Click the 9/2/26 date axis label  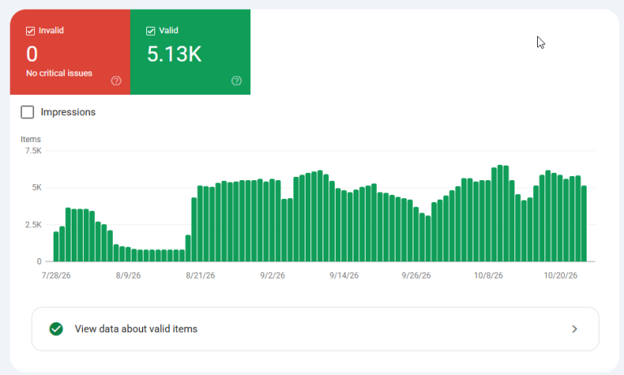pos(273,275)
